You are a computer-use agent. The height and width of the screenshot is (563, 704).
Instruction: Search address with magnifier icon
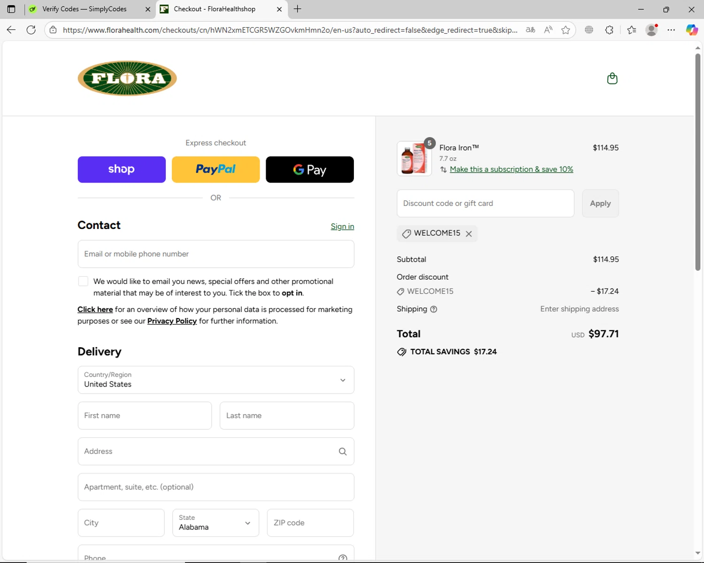(x=343, y=451)
